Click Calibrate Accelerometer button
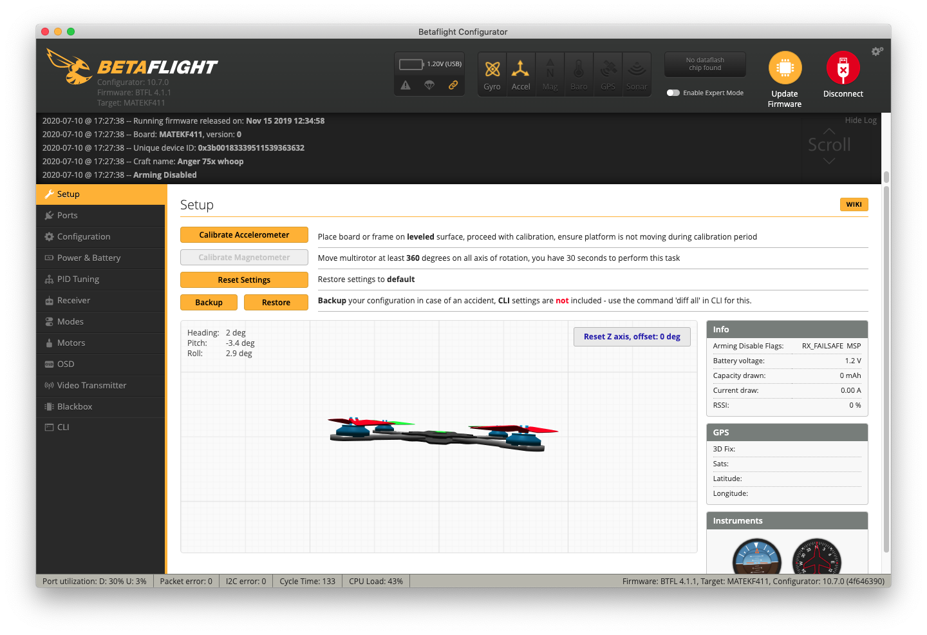Viewport: 927px width, 635px height. [x=244, y=235]
